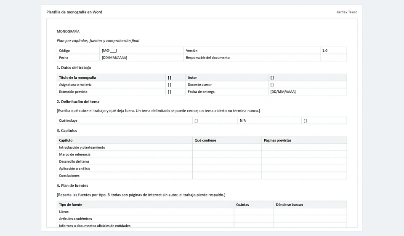Click the 'Plantilla de monografía en Word' title

[74, 12]
